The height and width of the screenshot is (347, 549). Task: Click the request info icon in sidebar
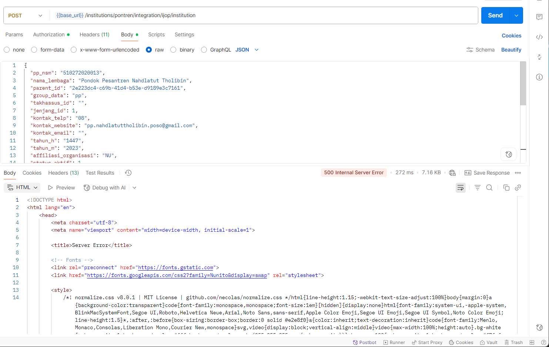539,77
